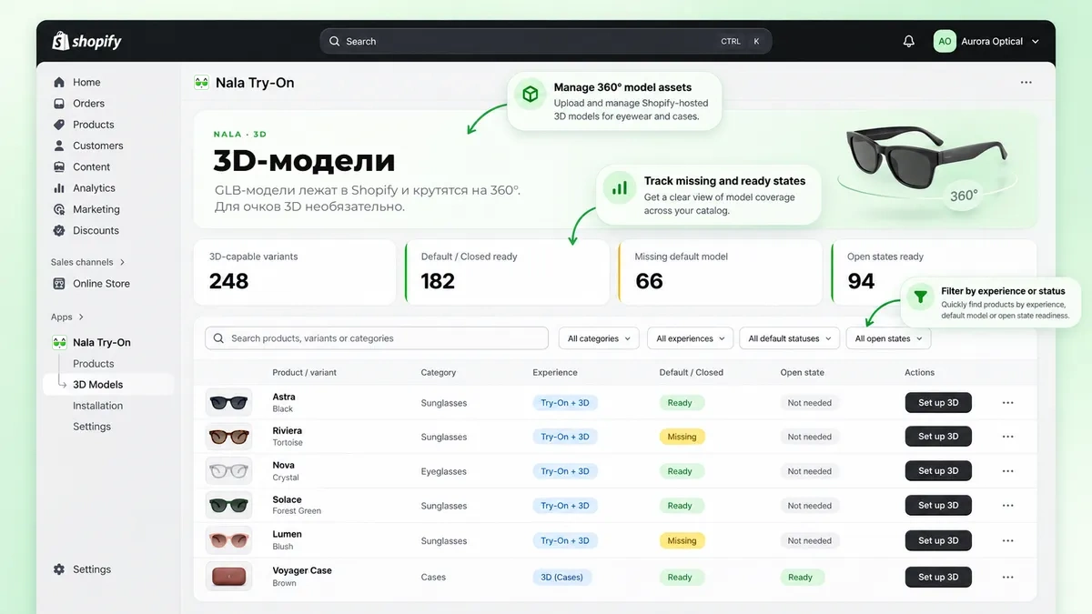Screen dimensions: 1092x614
Task: Click the Missing badge in Riviera row
Action: pos(682,437)
